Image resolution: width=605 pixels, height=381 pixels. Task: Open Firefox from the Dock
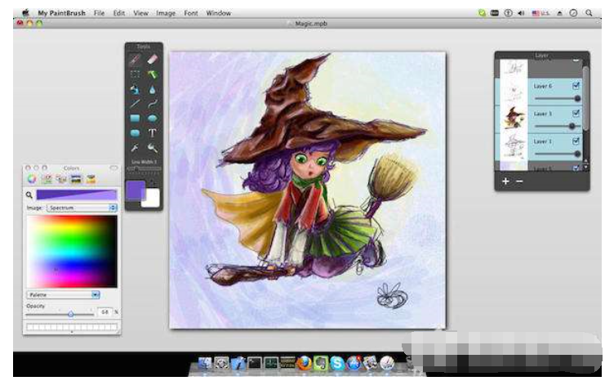pyautogui.click(x=304, y=363)
